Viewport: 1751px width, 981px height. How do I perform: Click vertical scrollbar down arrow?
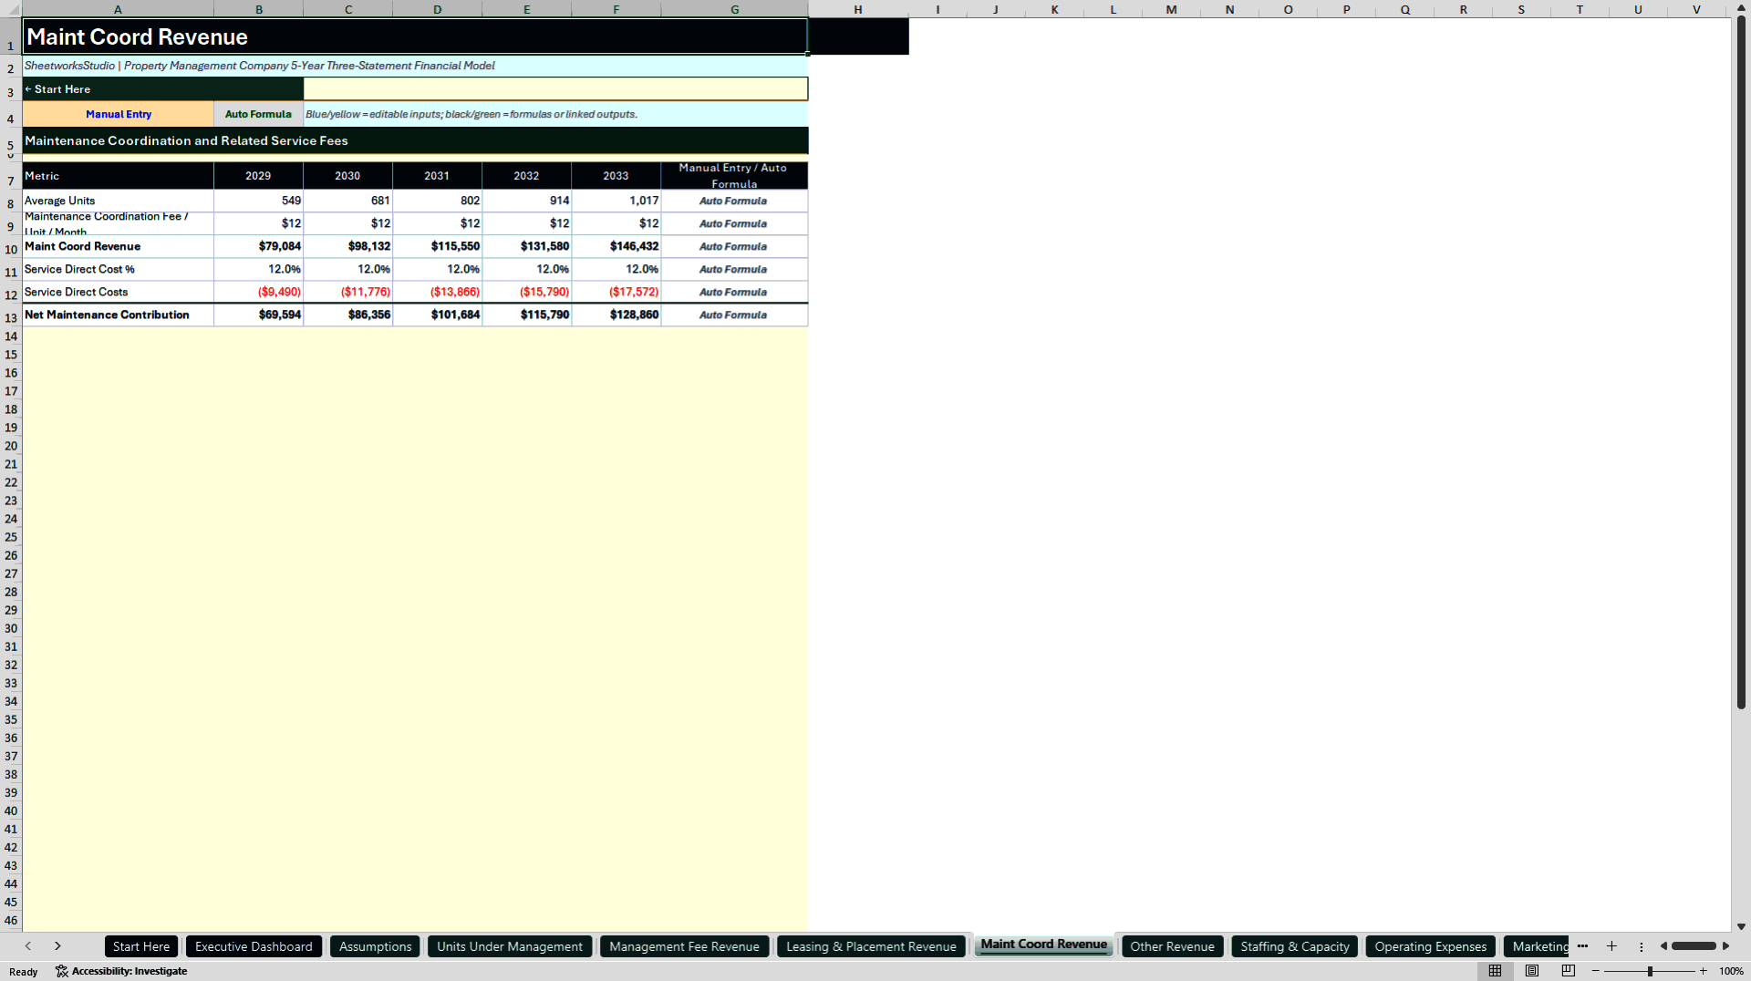click(1741, 926)
